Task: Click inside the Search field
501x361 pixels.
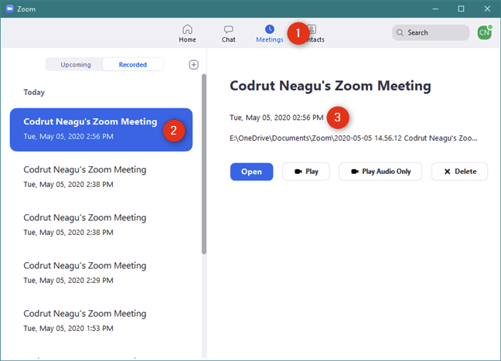Action: (431, 32)
